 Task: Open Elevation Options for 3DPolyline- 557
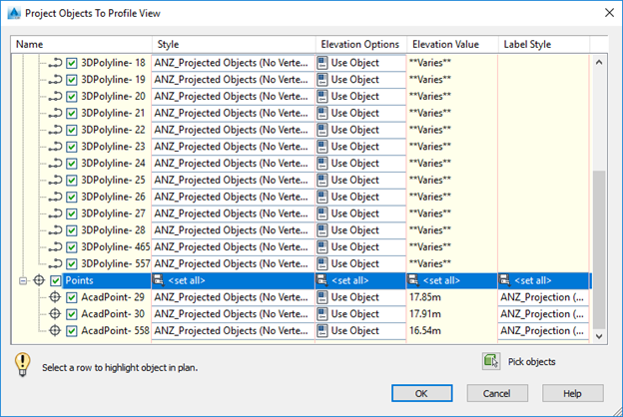click(359, 263)
